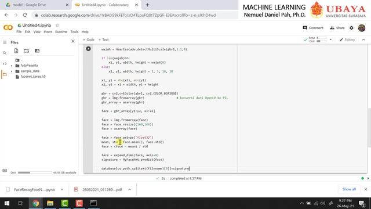Viewport: 371px width, 209px height.
Task: Close the model - Google Drive tab
Action: click(67, 5)
